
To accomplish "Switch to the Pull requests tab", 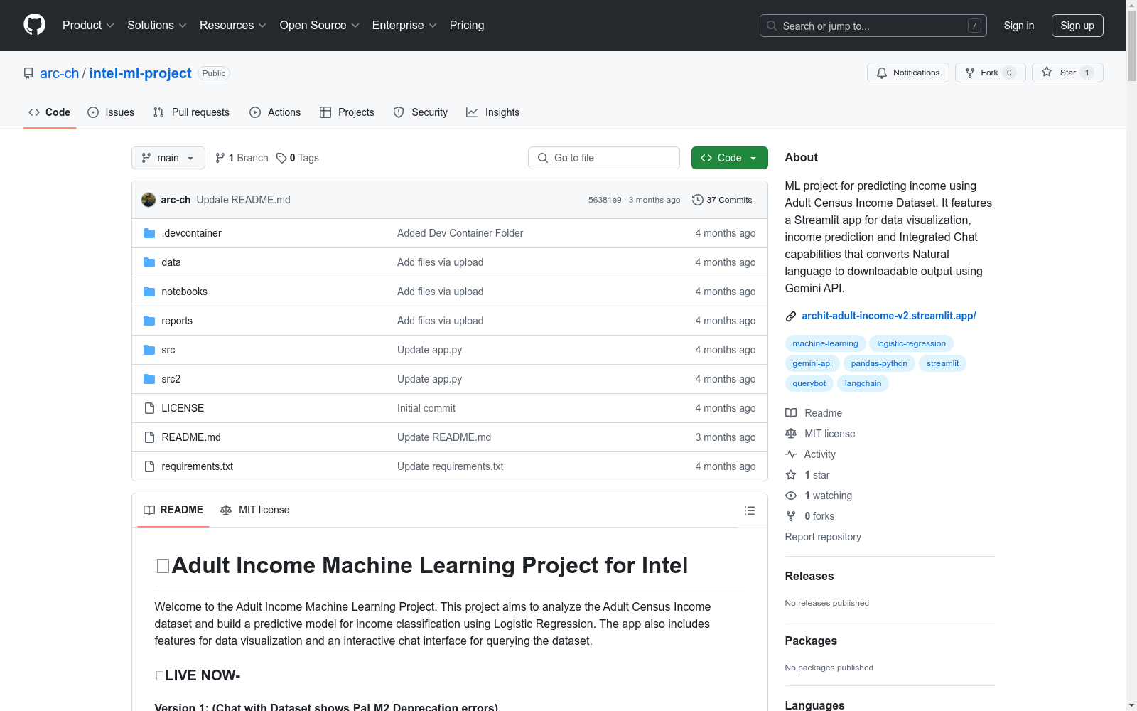I will [x=191, y=112].
